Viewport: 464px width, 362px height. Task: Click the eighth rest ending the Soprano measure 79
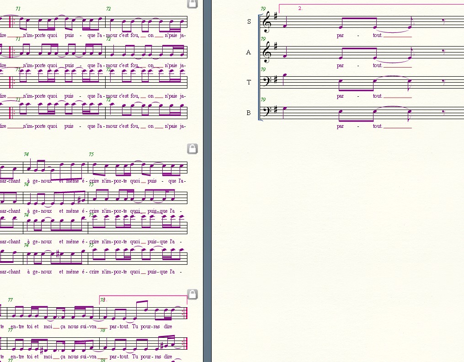point(444,21)
